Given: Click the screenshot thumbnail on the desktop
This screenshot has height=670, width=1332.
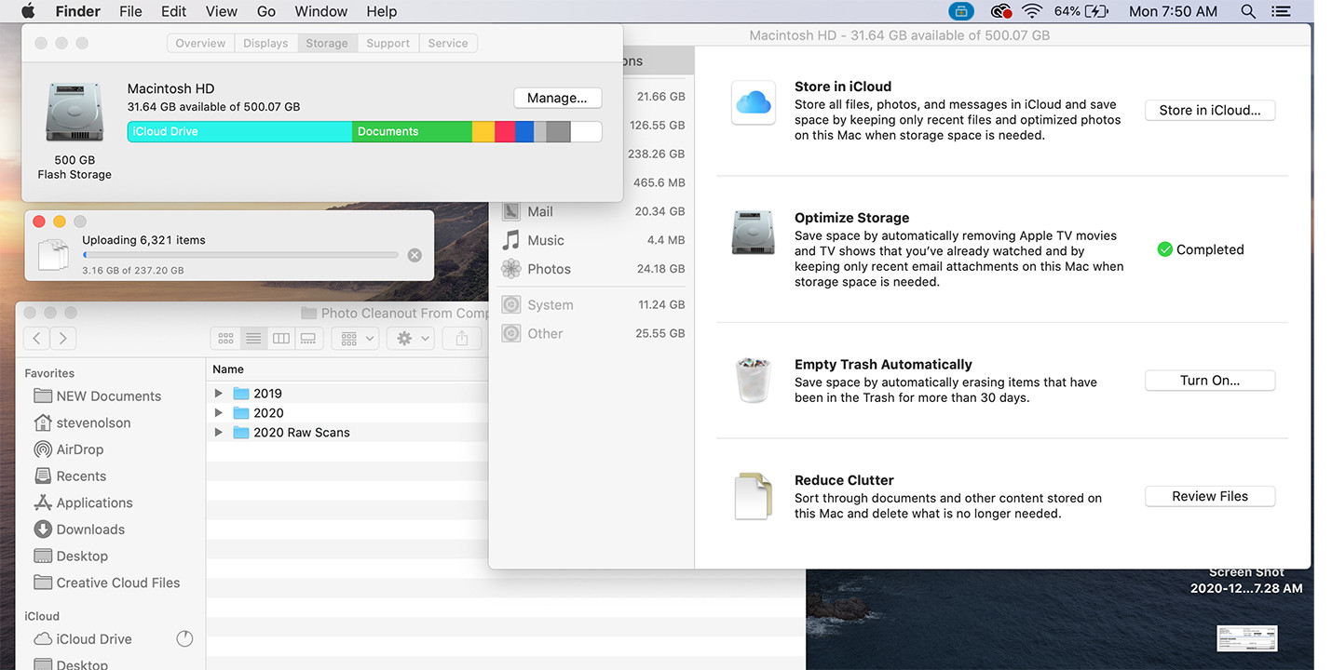Looking at the screenshot, I should 1246,638.
